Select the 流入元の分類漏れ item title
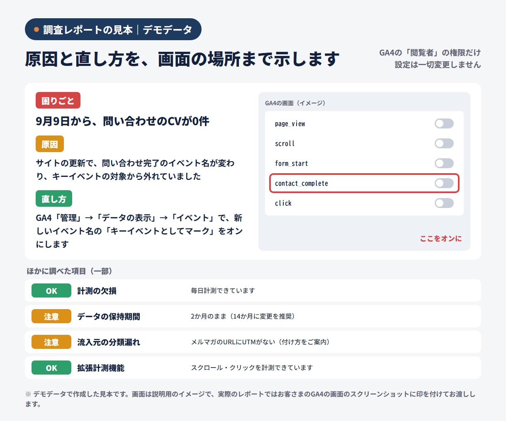 click(109, 342)
